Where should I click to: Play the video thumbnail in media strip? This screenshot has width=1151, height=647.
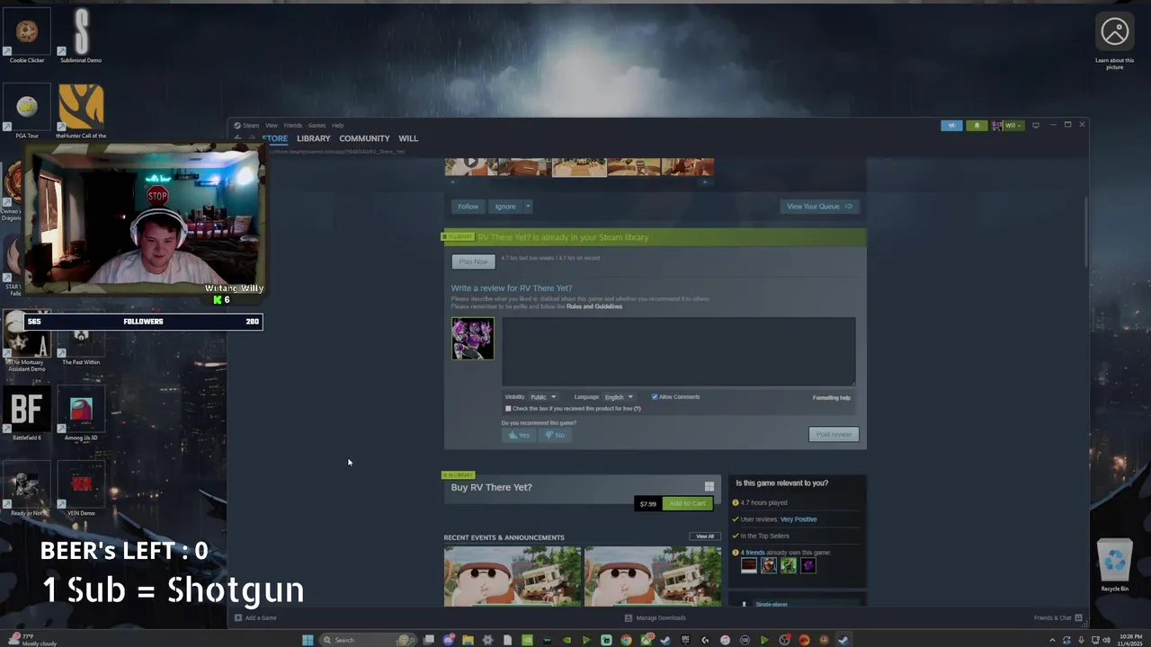point(470,167)
